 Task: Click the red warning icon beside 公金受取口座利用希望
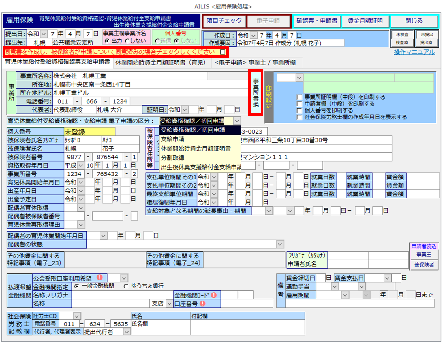point(100,278)
